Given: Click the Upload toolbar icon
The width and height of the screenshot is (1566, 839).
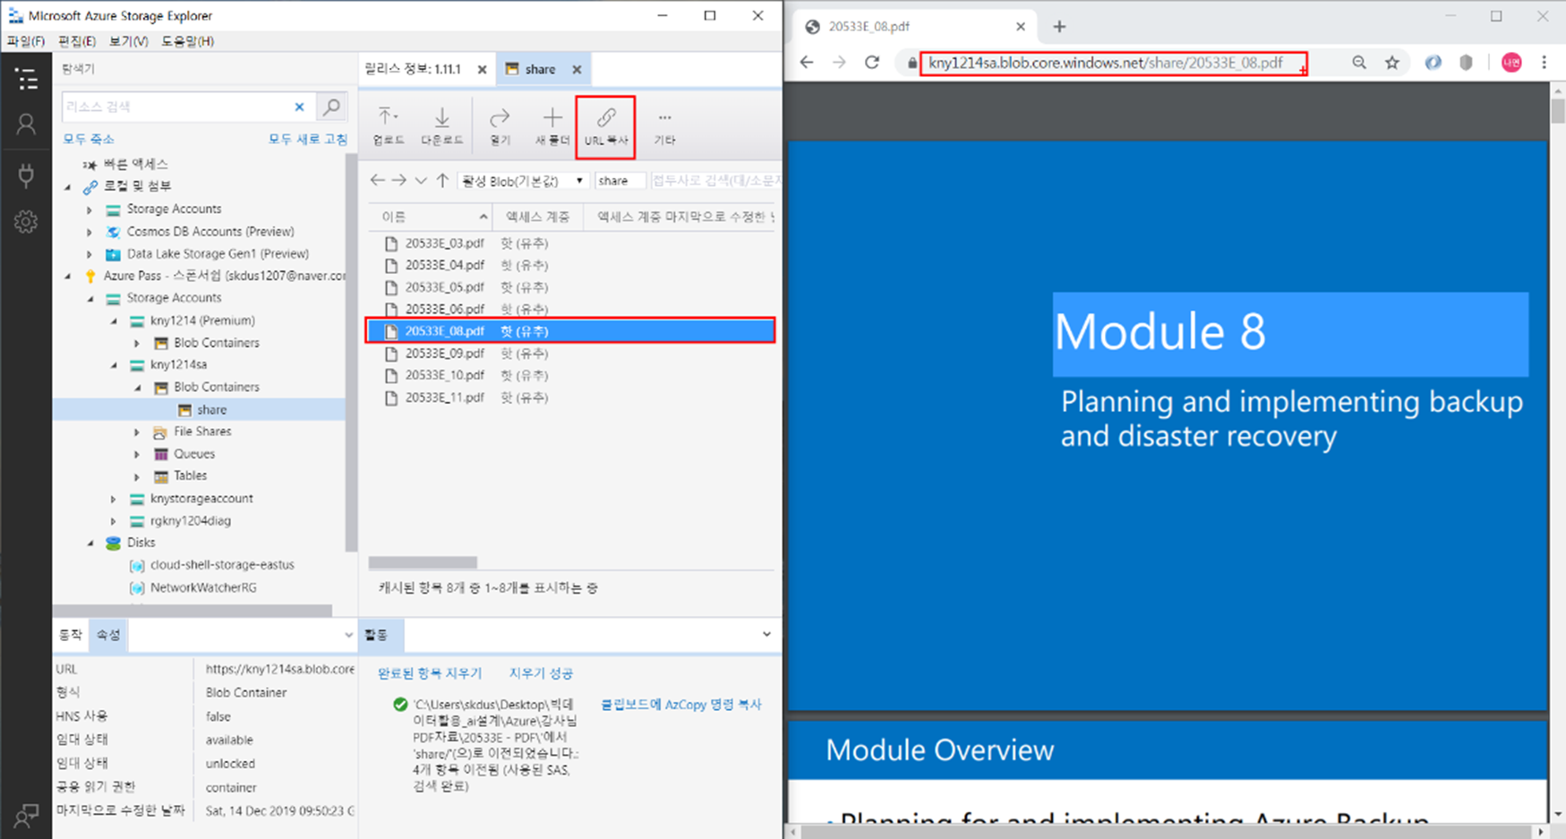Looking at the screenshot, I should (x=388, y=126).
